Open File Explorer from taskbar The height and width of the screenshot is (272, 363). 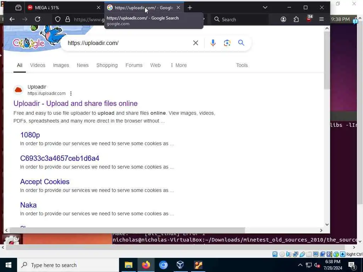pos(128,265)
